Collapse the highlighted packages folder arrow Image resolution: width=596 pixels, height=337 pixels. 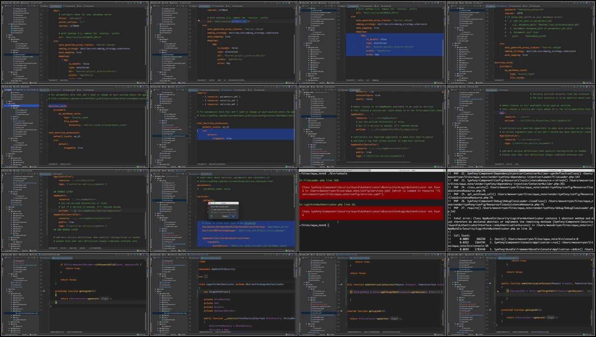pyautogui.click(x=8, y=106)
